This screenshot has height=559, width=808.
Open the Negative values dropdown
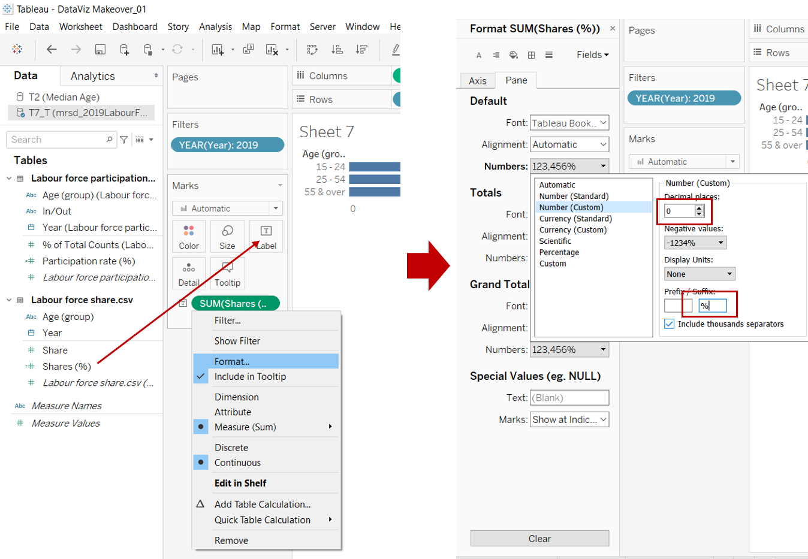[695, 243]
